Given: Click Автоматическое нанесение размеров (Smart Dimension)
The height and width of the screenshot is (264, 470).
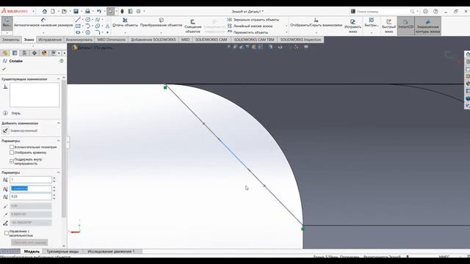Looking at the screenshot, I should click(43, 23).
